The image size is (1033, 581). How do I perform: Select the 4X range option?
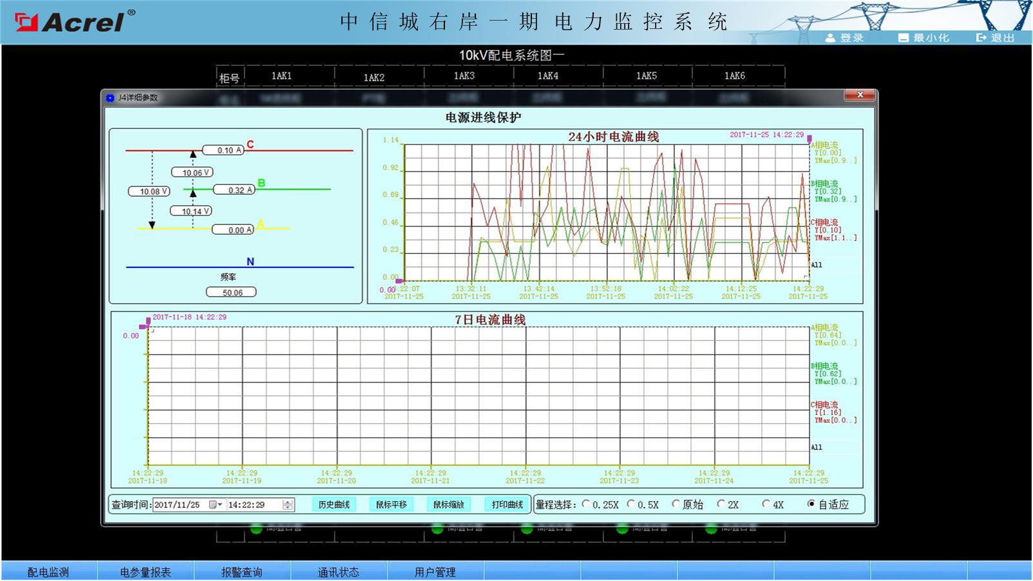pos(766,504)
